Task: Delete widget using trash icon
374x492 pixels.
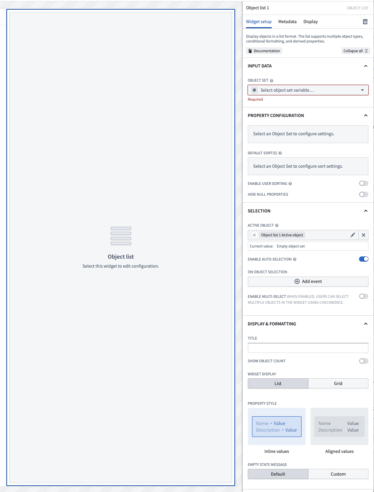Action: [365, 22]
